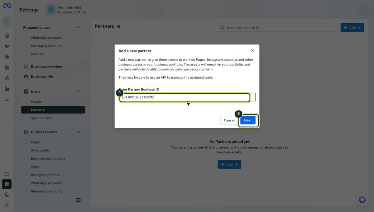Screen dimensions: 374x212
Task: Click the purple assistant icon bottom right
Action: pyautogui.click(x=362, y=200)
